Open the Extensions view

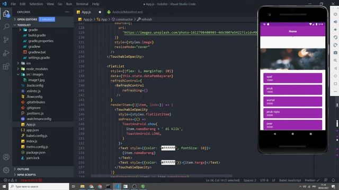tap(6, 66)
